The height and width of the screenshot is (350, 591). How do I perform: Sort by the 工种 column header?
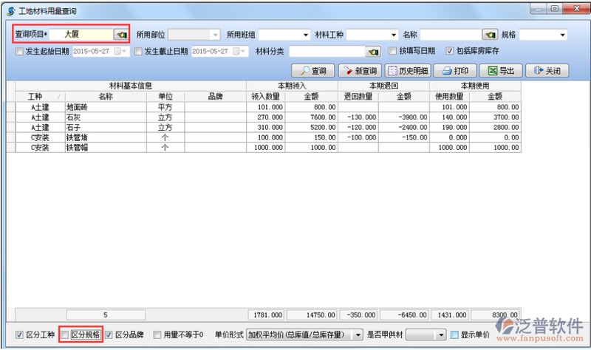coord(35,97)
